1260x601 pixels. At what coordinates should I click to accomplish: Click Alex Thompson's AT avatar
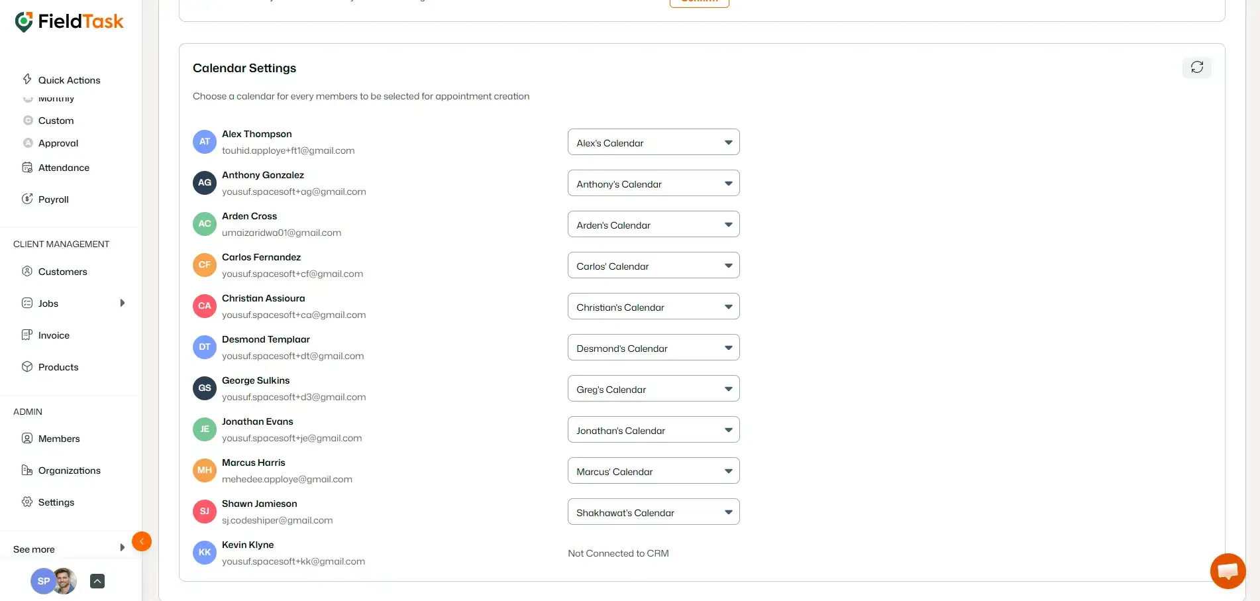coord(205,142)
